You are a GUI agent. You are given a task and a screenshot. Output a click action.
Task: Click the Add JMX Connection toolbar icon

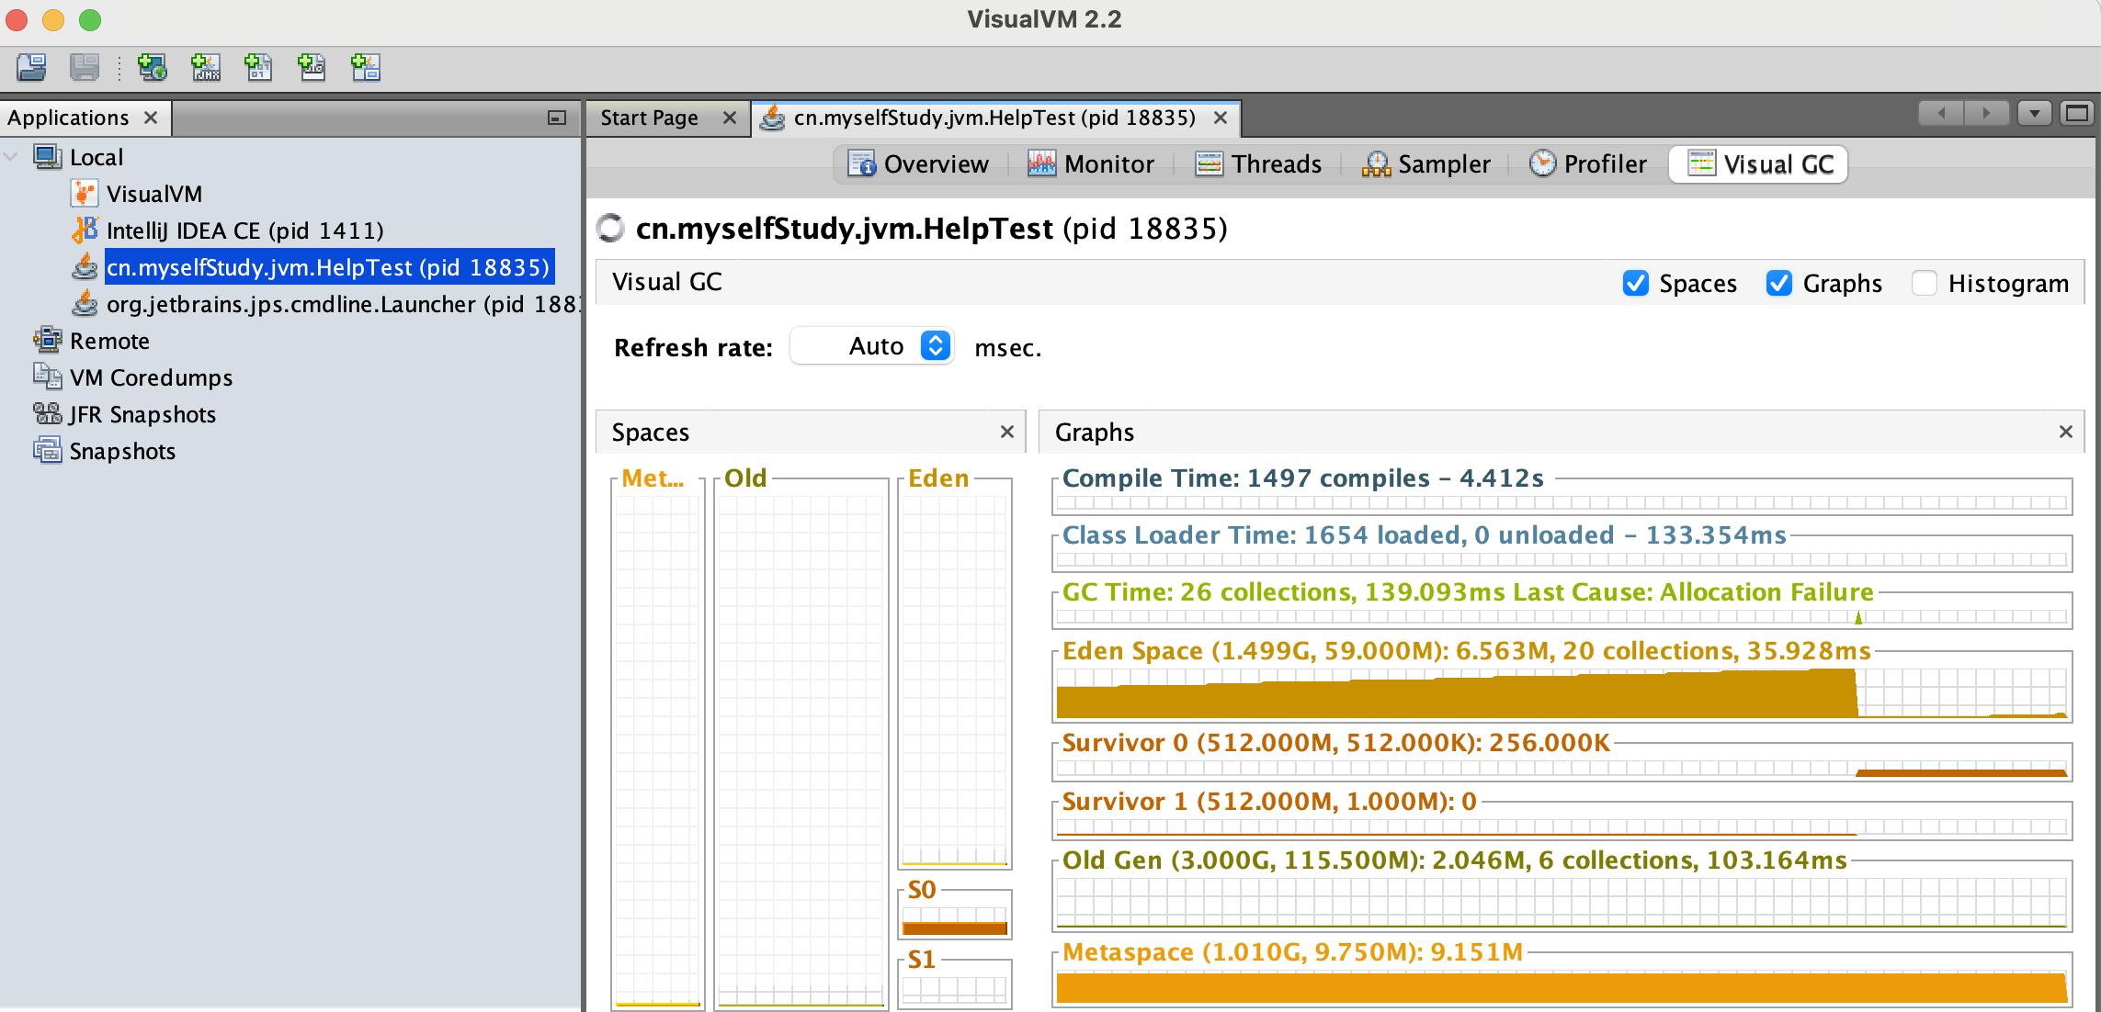[205, 67]
